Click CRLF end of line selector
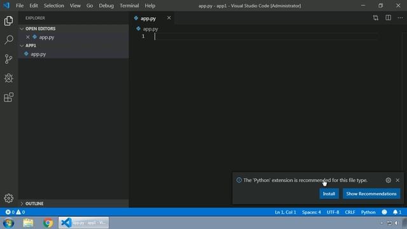407x229 pixels. 350,212
